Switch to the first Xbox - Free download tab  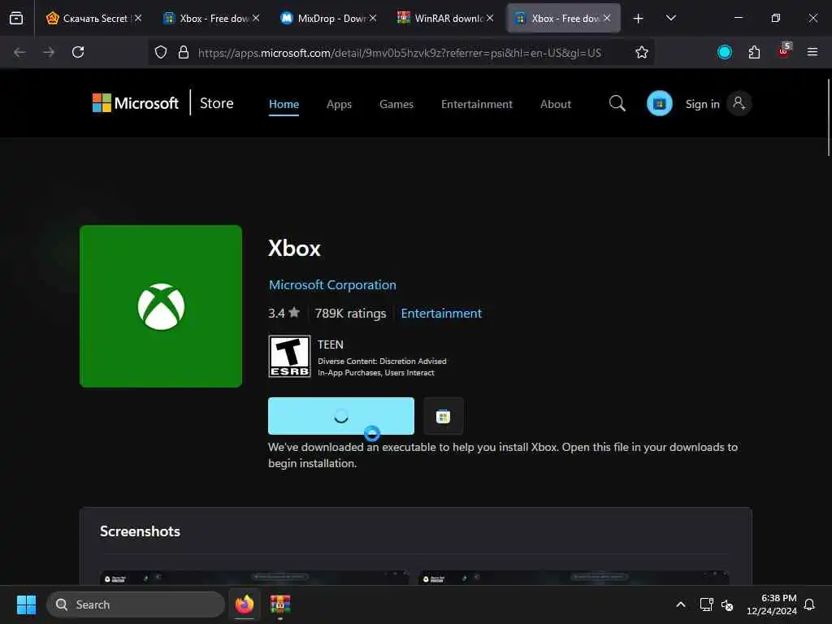pyautogui.click(x=211, y=18)
